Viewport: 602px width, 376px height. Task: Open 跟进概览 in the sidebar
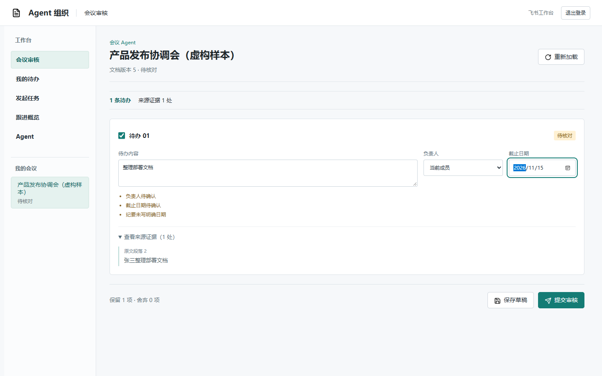50,117
